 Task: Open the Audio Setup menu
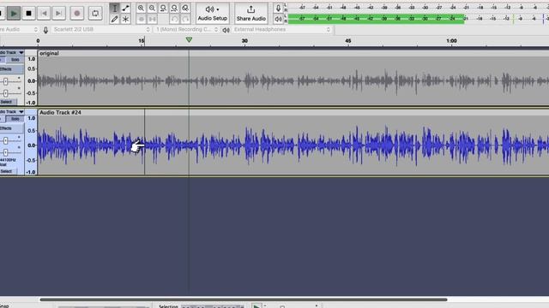click(213, 14)
